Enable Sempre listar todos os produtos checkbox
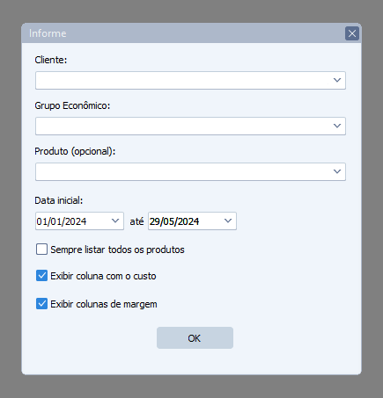383x398 pixels. pyautogui.click(x=41, y=250)
